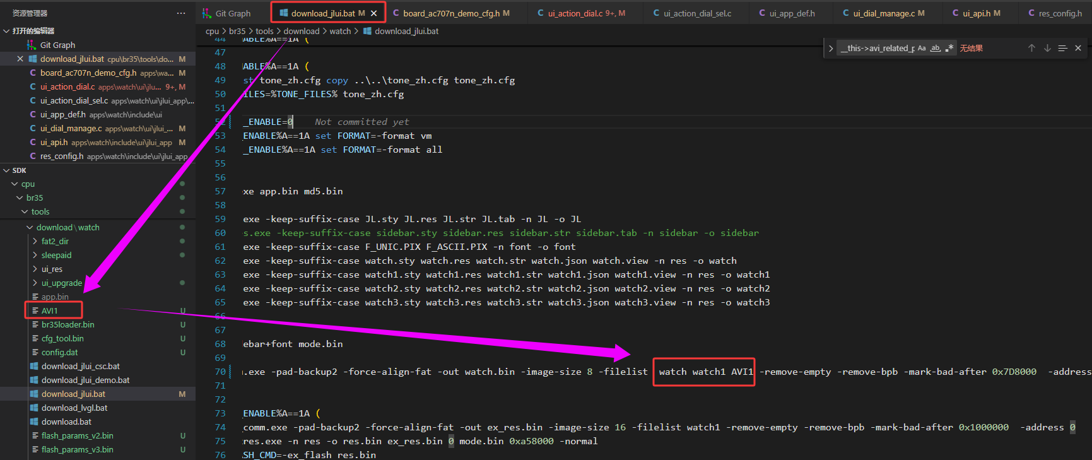Open the board_ac707n_demo_cfg.h tab
1092x460 pixels.
pyautogui.click(x=450, y=13)
